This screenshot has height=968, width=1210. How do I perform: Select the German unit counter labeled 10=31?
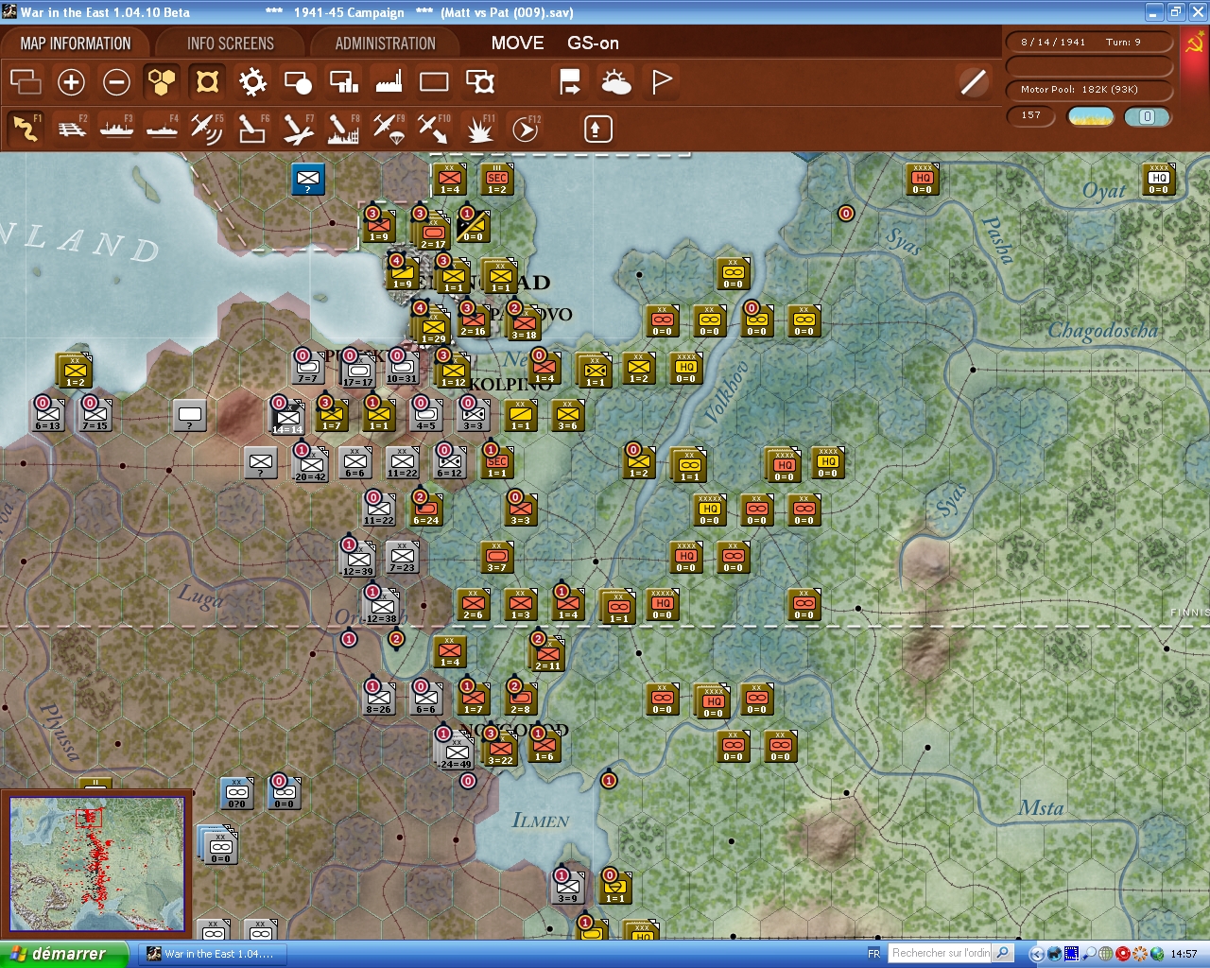tap(402, 368)
